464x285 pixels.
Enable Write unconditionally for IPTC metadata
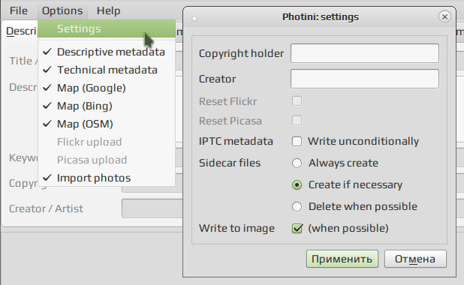[x=297, y=141]
